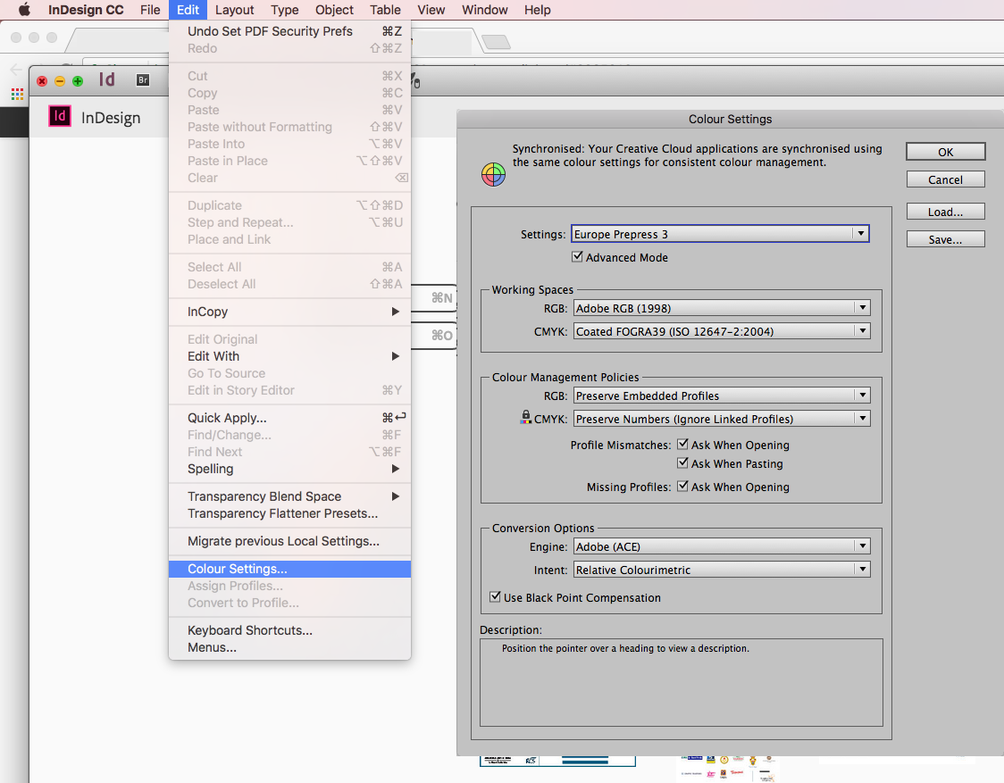Screen dimensions: 1004x783
Task: Open Working Spaces CMYK Coated FOGRA39 dropdown
Action: pyautogui.click(x=722, y=331)
